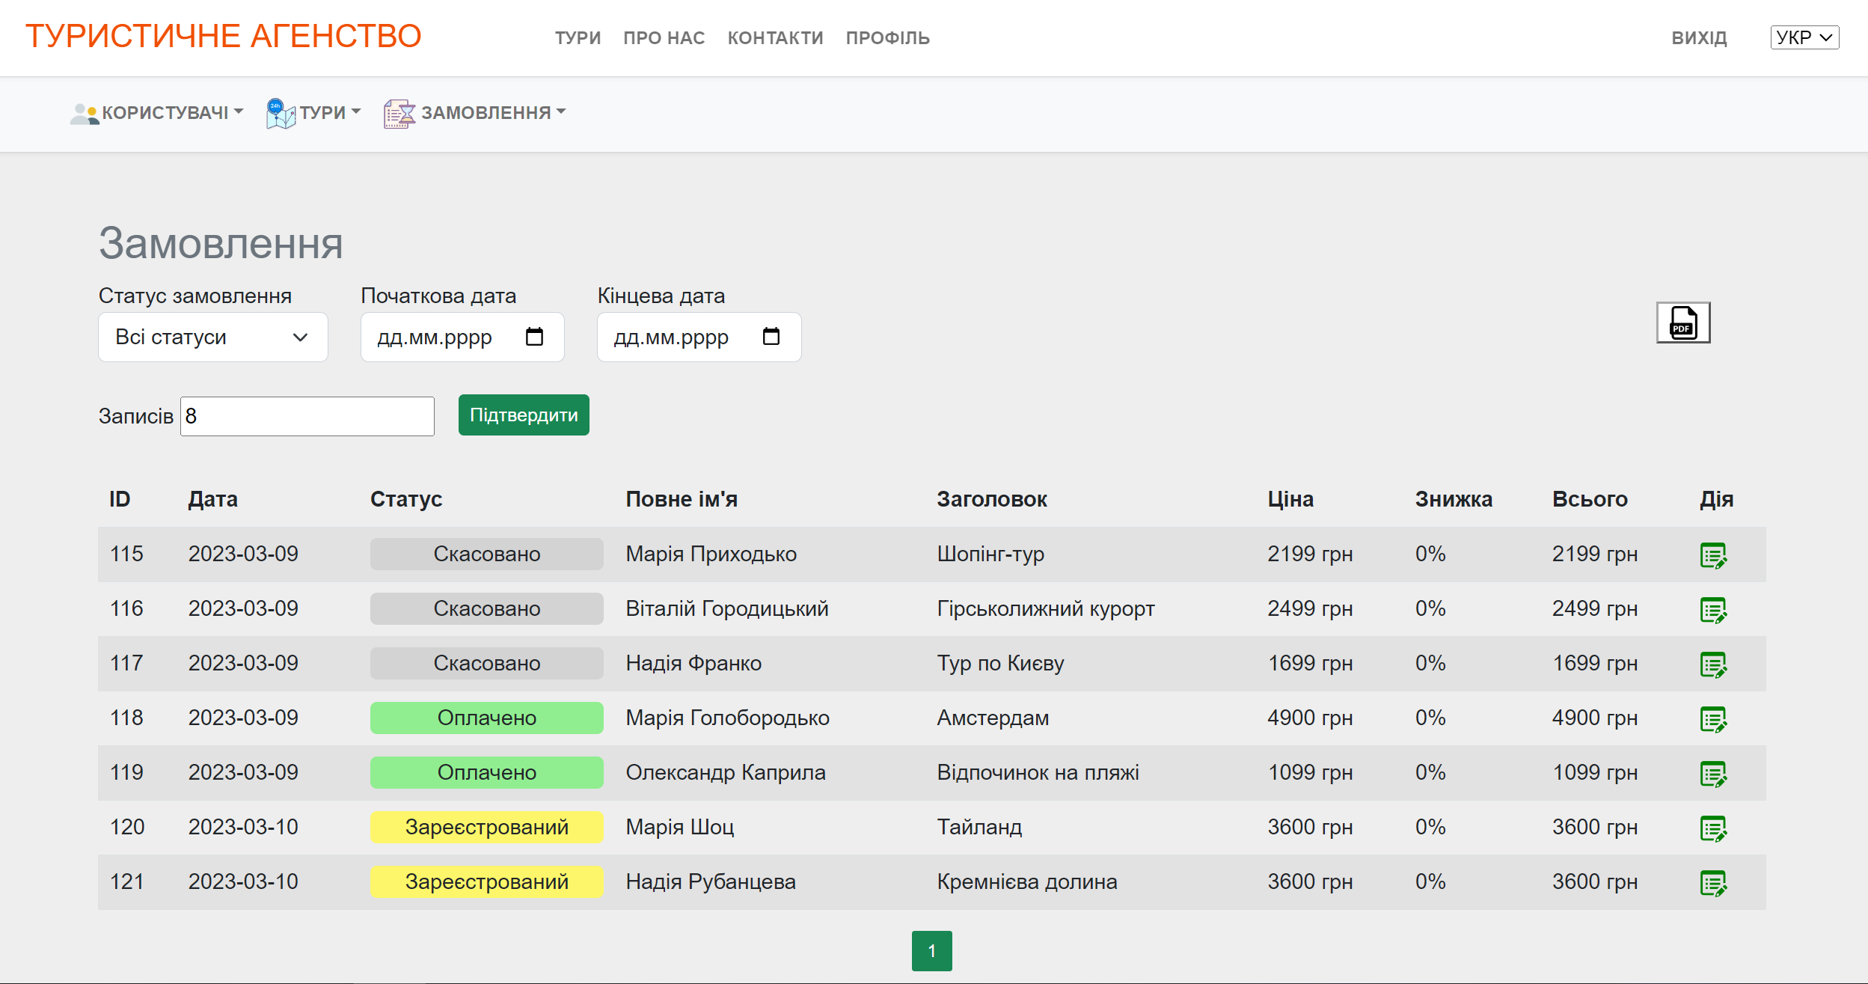Image resolution: width=1868 pixels, height=984 pixels.
Task: Click Оплачено status badge of order 118
Action: pyautogui.click(x=487, y=718)
